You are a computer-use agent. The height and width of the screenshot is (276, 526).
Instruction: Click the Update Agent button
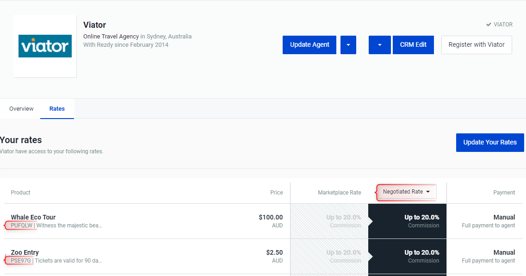coord(309,44)
